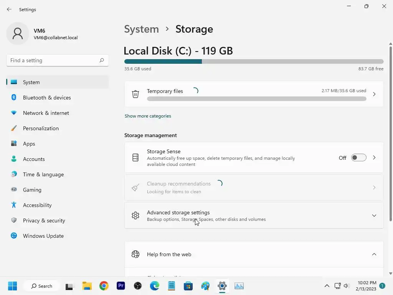Navigate to System in the breadcrumb

point(141,29)
